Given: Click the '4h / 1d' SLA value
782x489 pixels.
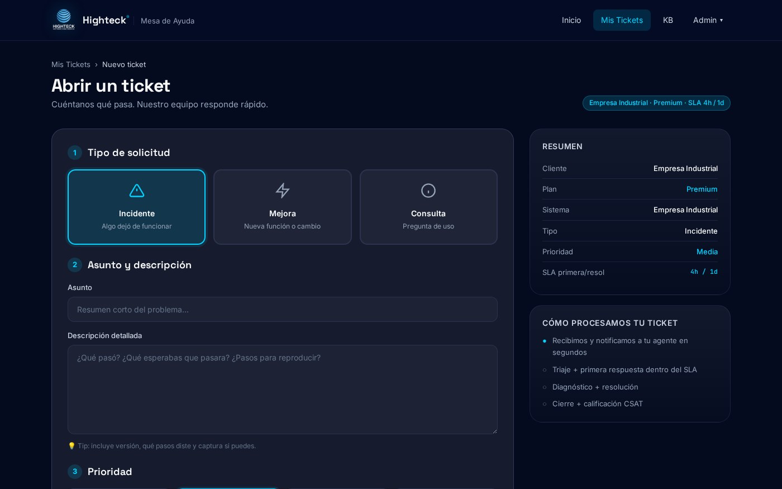Looking at the screenshot, I should 704,272.
